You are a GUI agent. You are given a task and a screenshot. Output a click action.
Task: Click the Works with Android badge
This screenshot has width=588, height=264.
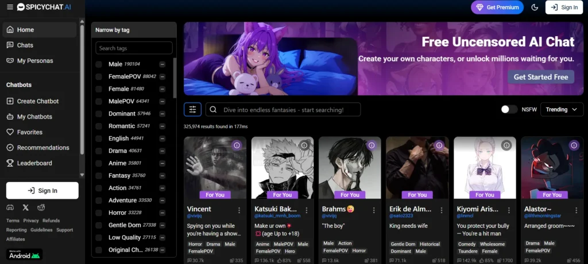tap(24, 254)
